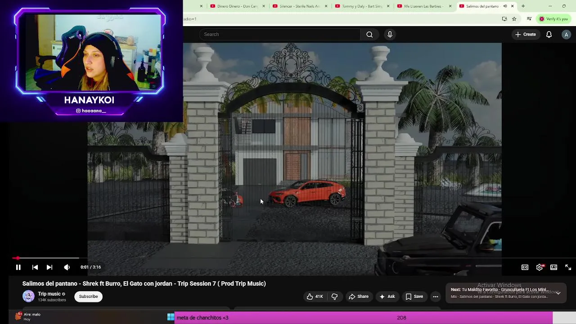Focus the YouTube Search field
The width and height of the screenshot is (576, 324).
(x=280, y=34)
